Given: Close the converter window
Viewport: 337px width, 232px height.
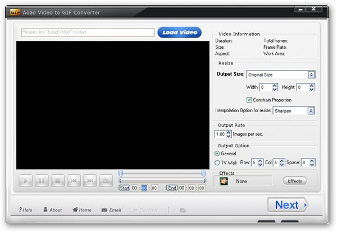Looking at the screenshot, I should (x=314, y=9).
